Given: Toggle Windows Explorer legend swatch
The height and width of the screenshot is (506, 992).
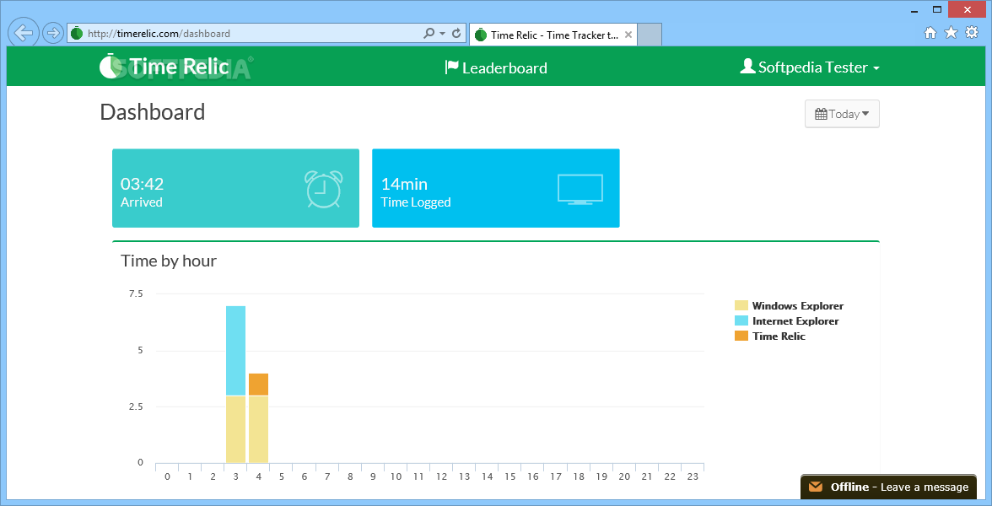Looking at the screenshot, I should (x=741, y=305).
